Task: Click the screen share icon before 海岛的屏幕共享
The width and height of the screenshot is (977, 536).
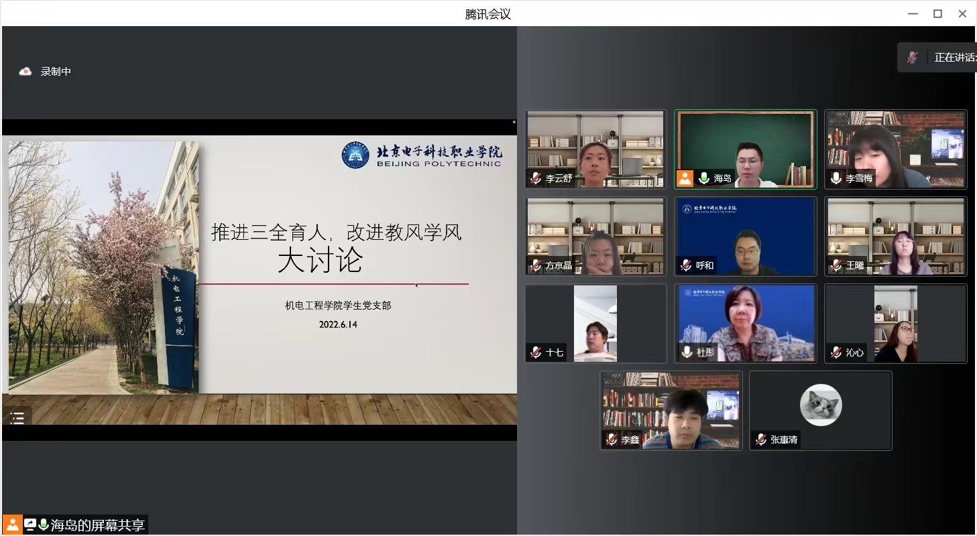Action: 30,525
